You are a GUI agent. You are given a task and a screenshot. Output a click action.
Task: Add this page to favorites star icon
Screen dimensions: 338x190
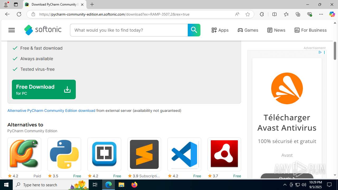pyautogui.click(x=248, y=14)
